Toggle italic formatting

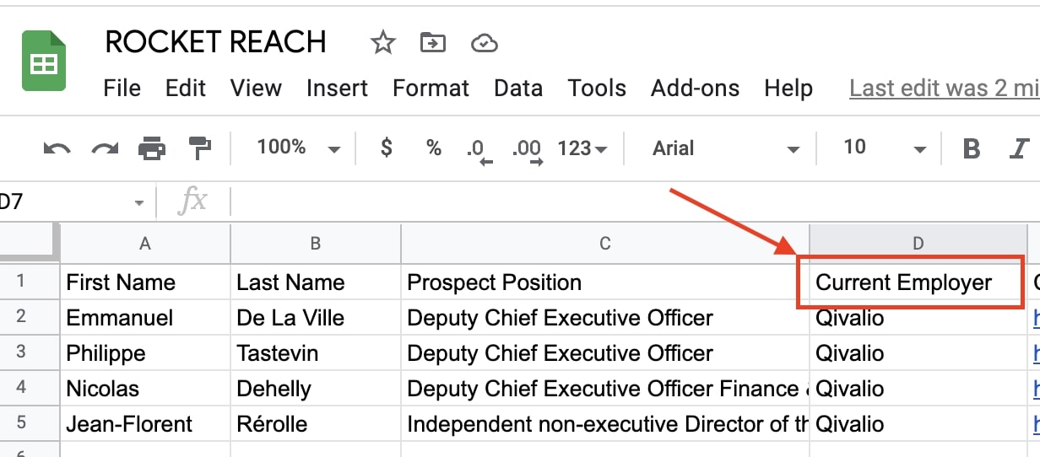(x=1019, y=148)
